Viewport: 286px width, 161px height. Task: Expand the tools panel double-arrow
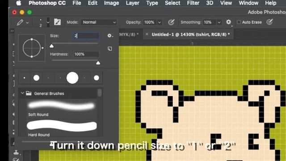click(12, 31)
